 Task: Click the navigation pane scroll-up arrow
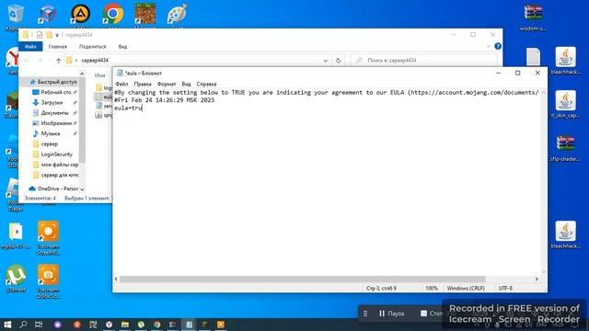82,74
